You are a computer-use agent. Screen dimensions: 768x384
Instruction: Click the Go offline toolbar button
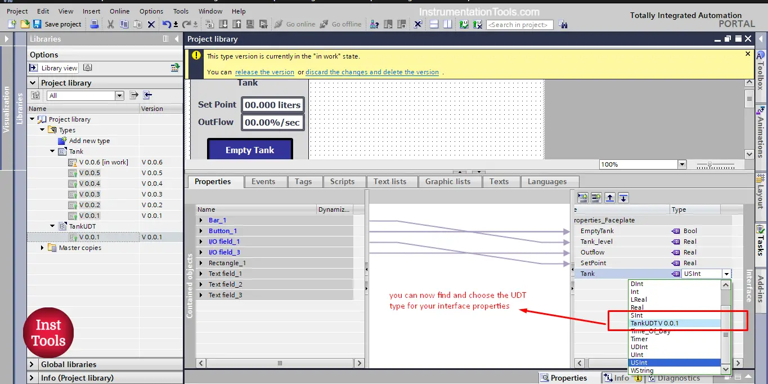pyautogui.click(x=341, y=24)
